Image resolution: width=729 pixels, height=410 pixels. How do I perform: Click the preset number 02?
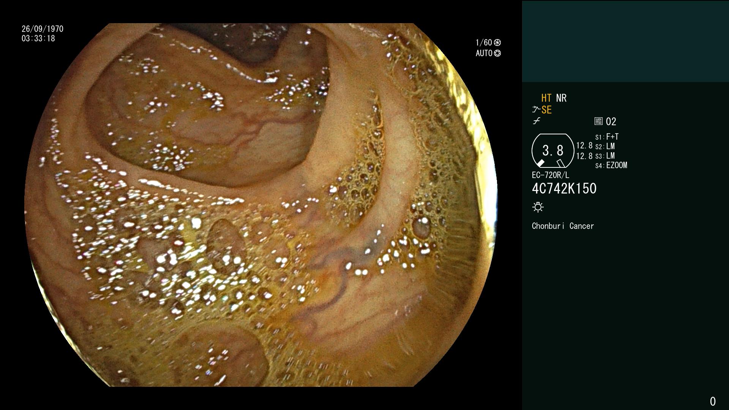[x=611, y=121]
